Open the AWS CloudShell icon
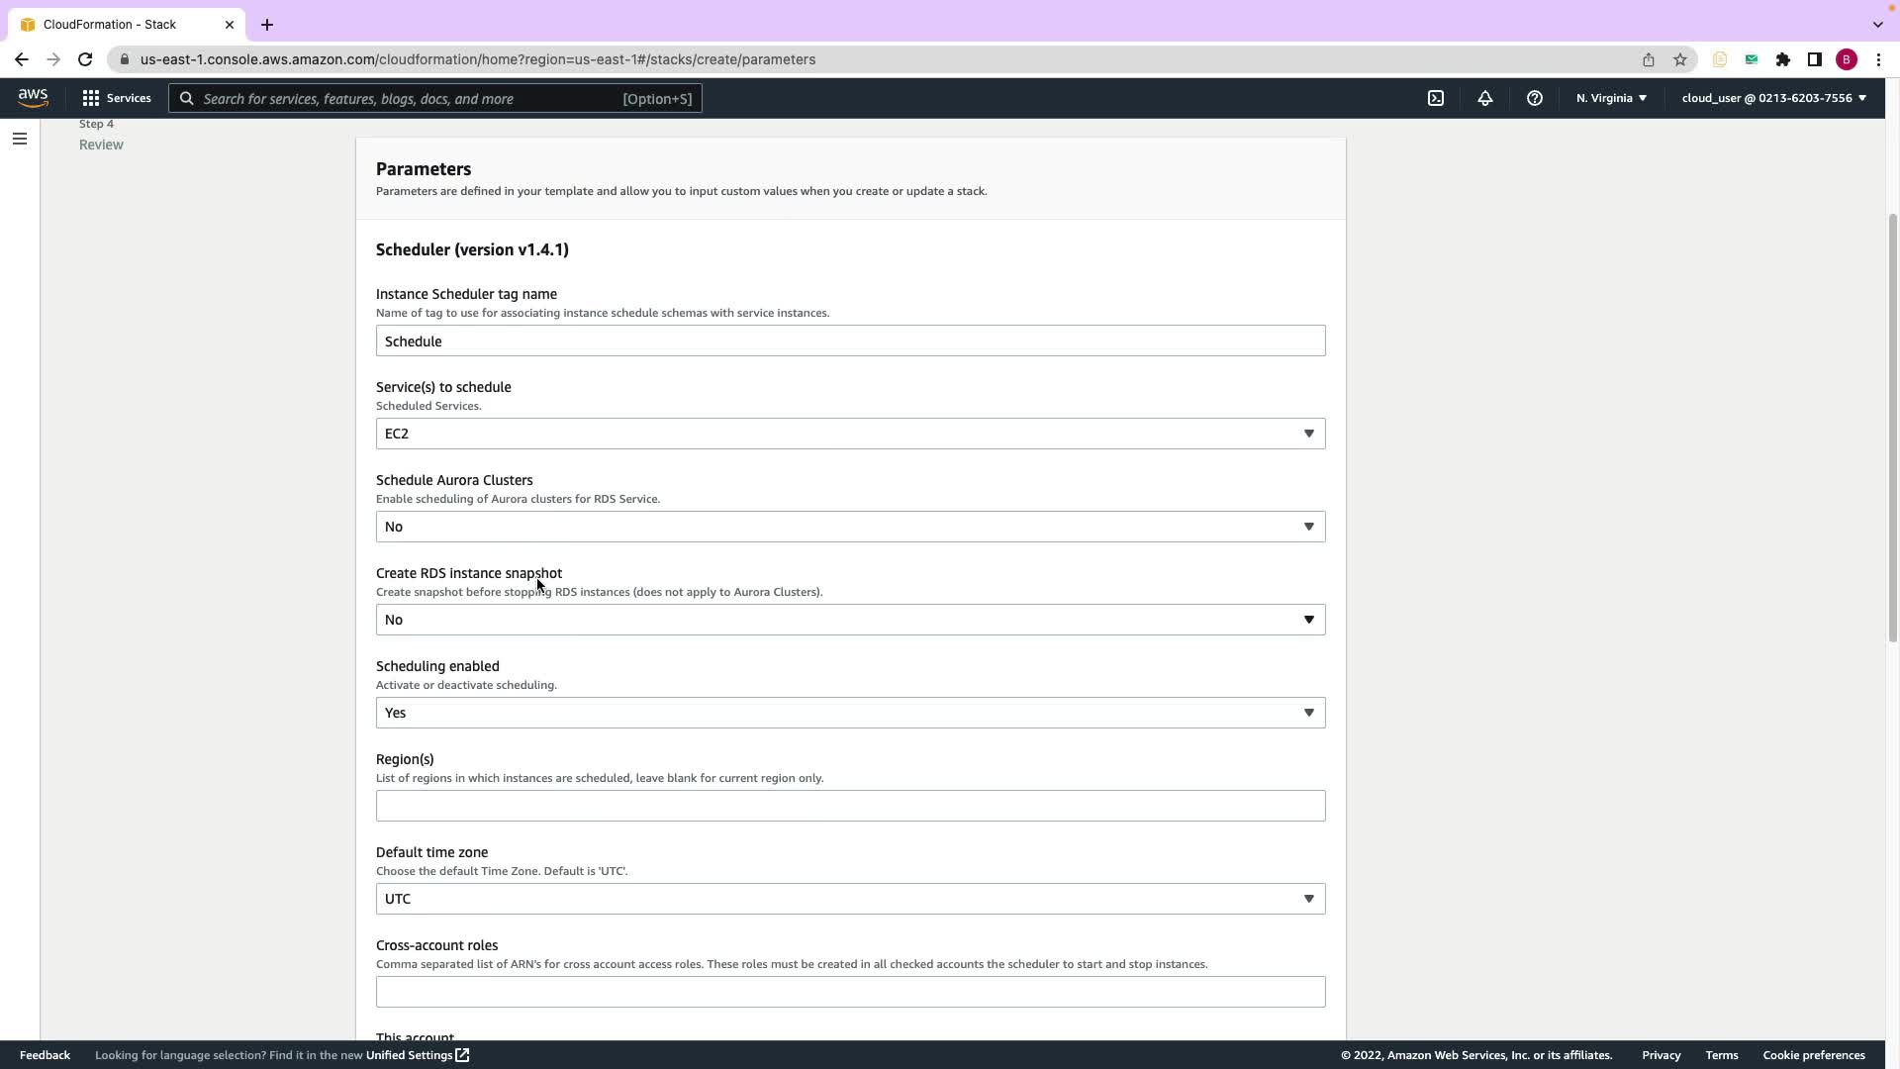The width and height of the screenshot is (1900, 1069). point(1435,98)
